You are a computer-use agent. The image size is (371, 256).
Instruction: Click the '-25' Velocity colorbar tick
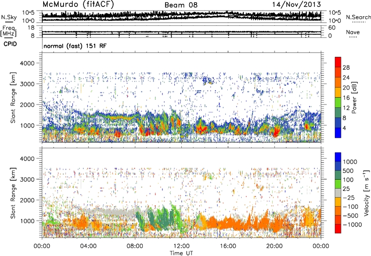349,197
